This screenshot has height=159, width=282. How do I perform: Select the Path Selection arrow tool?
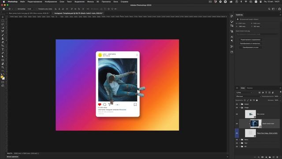coord(3,57)
